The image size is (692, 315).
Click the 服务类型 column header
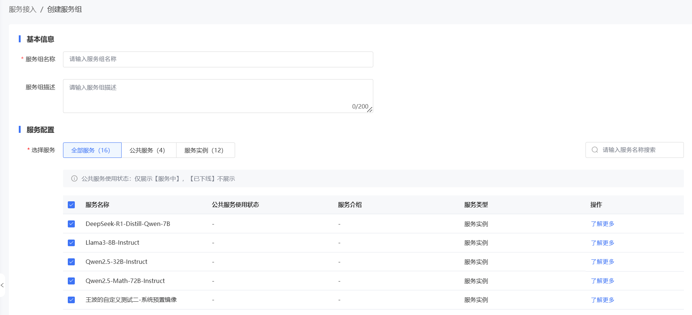click(x=476, y=205)
